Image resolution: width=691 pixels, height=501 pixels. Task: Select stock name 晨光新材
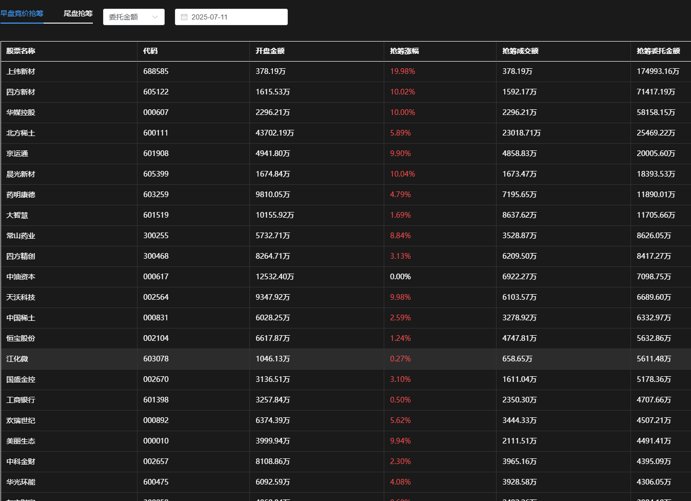tap(21, 174)
